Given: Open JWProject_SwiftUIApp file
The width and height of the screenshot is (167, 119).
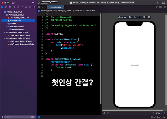Looking at the screenshot, I should coord(18,18).
